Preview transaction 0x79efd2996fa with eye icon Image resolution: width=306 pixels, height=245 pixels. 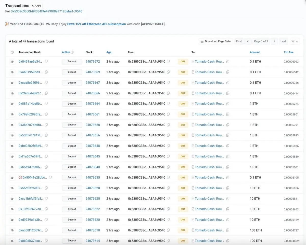[12, 114]
